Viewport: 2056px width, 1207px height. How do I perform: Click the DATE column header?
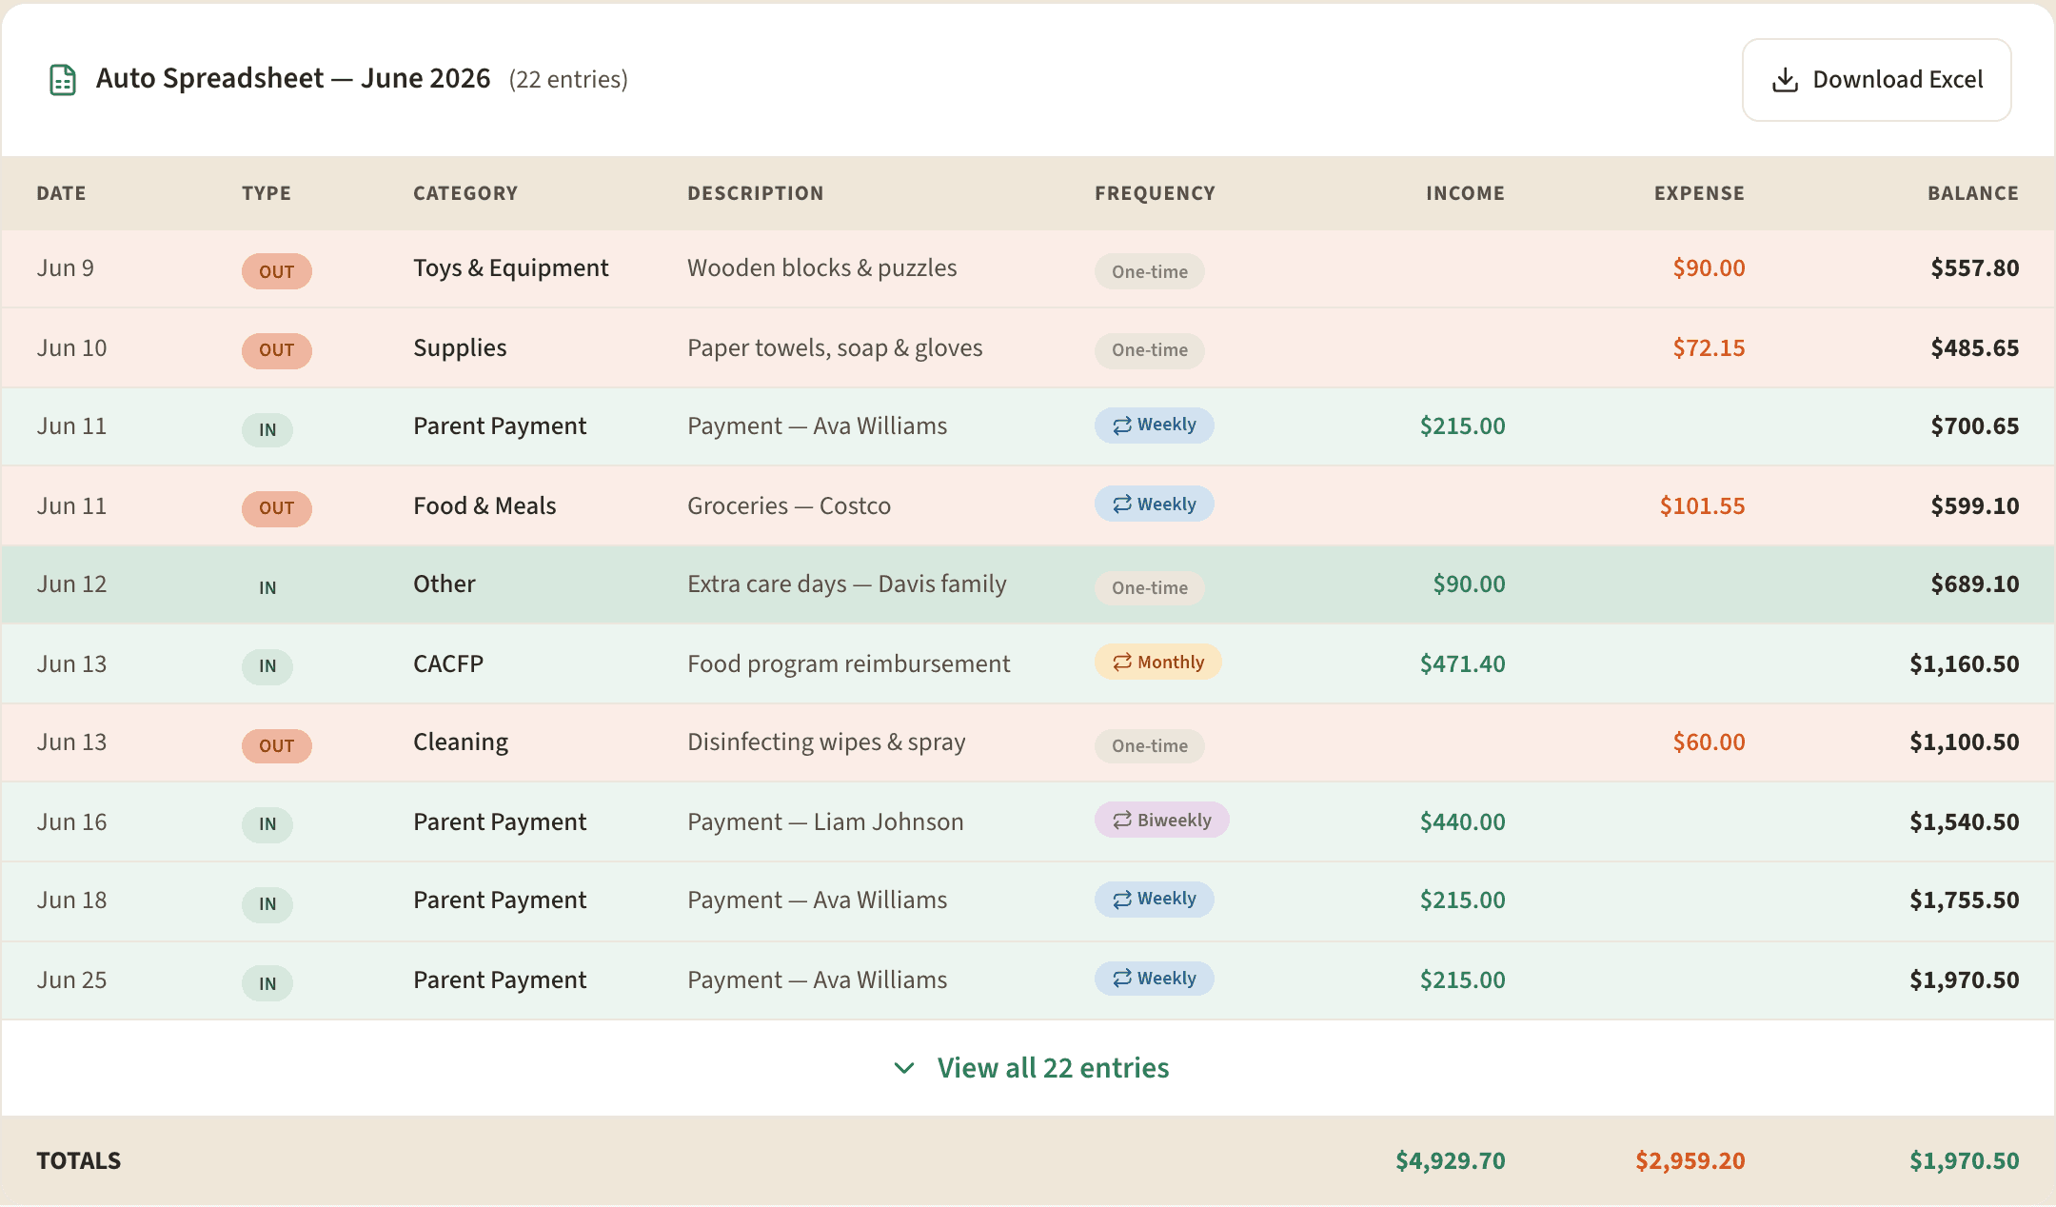tap(61, 193)
